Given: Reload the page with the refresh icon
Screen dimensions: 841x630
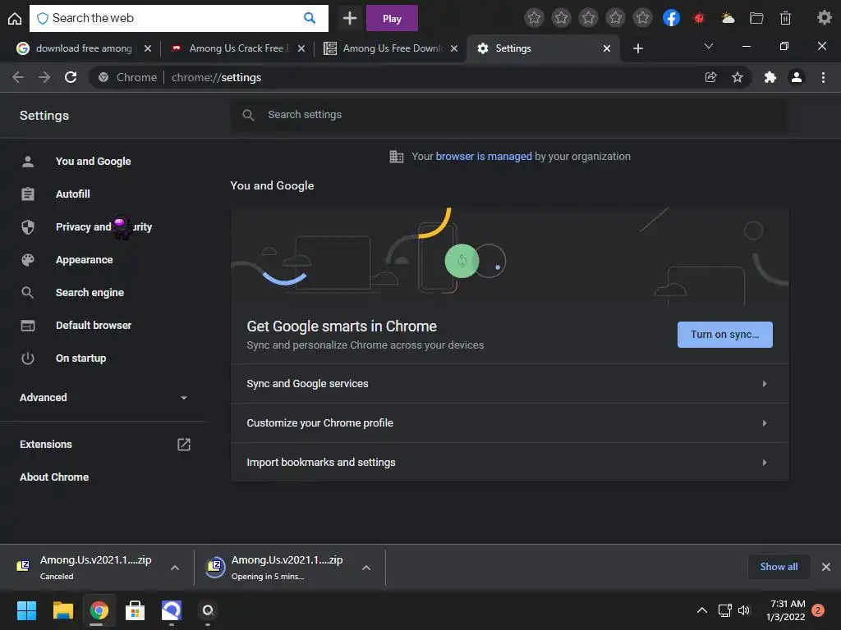Looking at the screenshot, I should click(x=71, y=77).
